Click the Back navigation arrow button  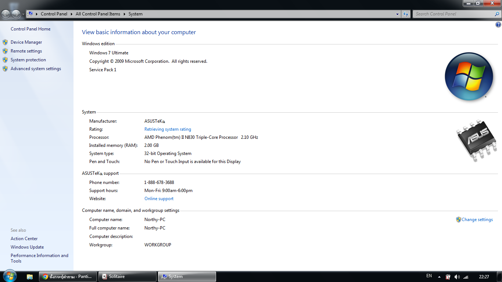[6, 14]
